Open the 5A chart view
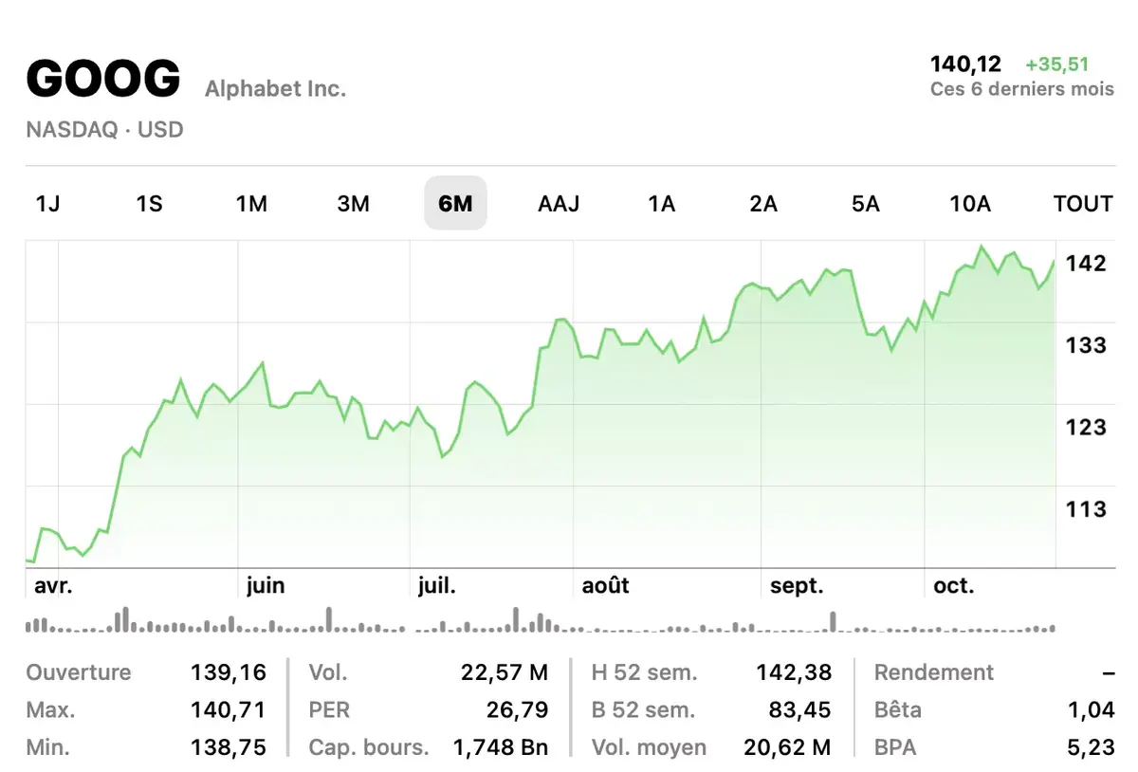1138x772 pixels. tap(865, 203)
